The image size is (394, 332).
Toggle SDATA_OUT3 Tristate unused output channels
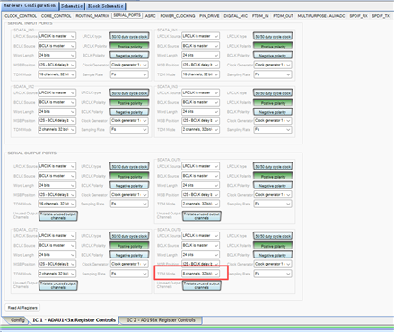202,285
